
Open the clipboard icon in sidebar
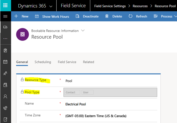click(x=5, y=50)
